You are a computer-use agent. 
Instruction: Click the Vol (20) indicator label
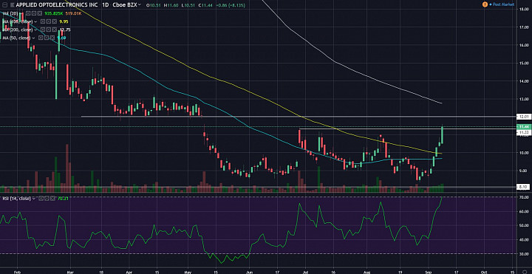point(10,13)
